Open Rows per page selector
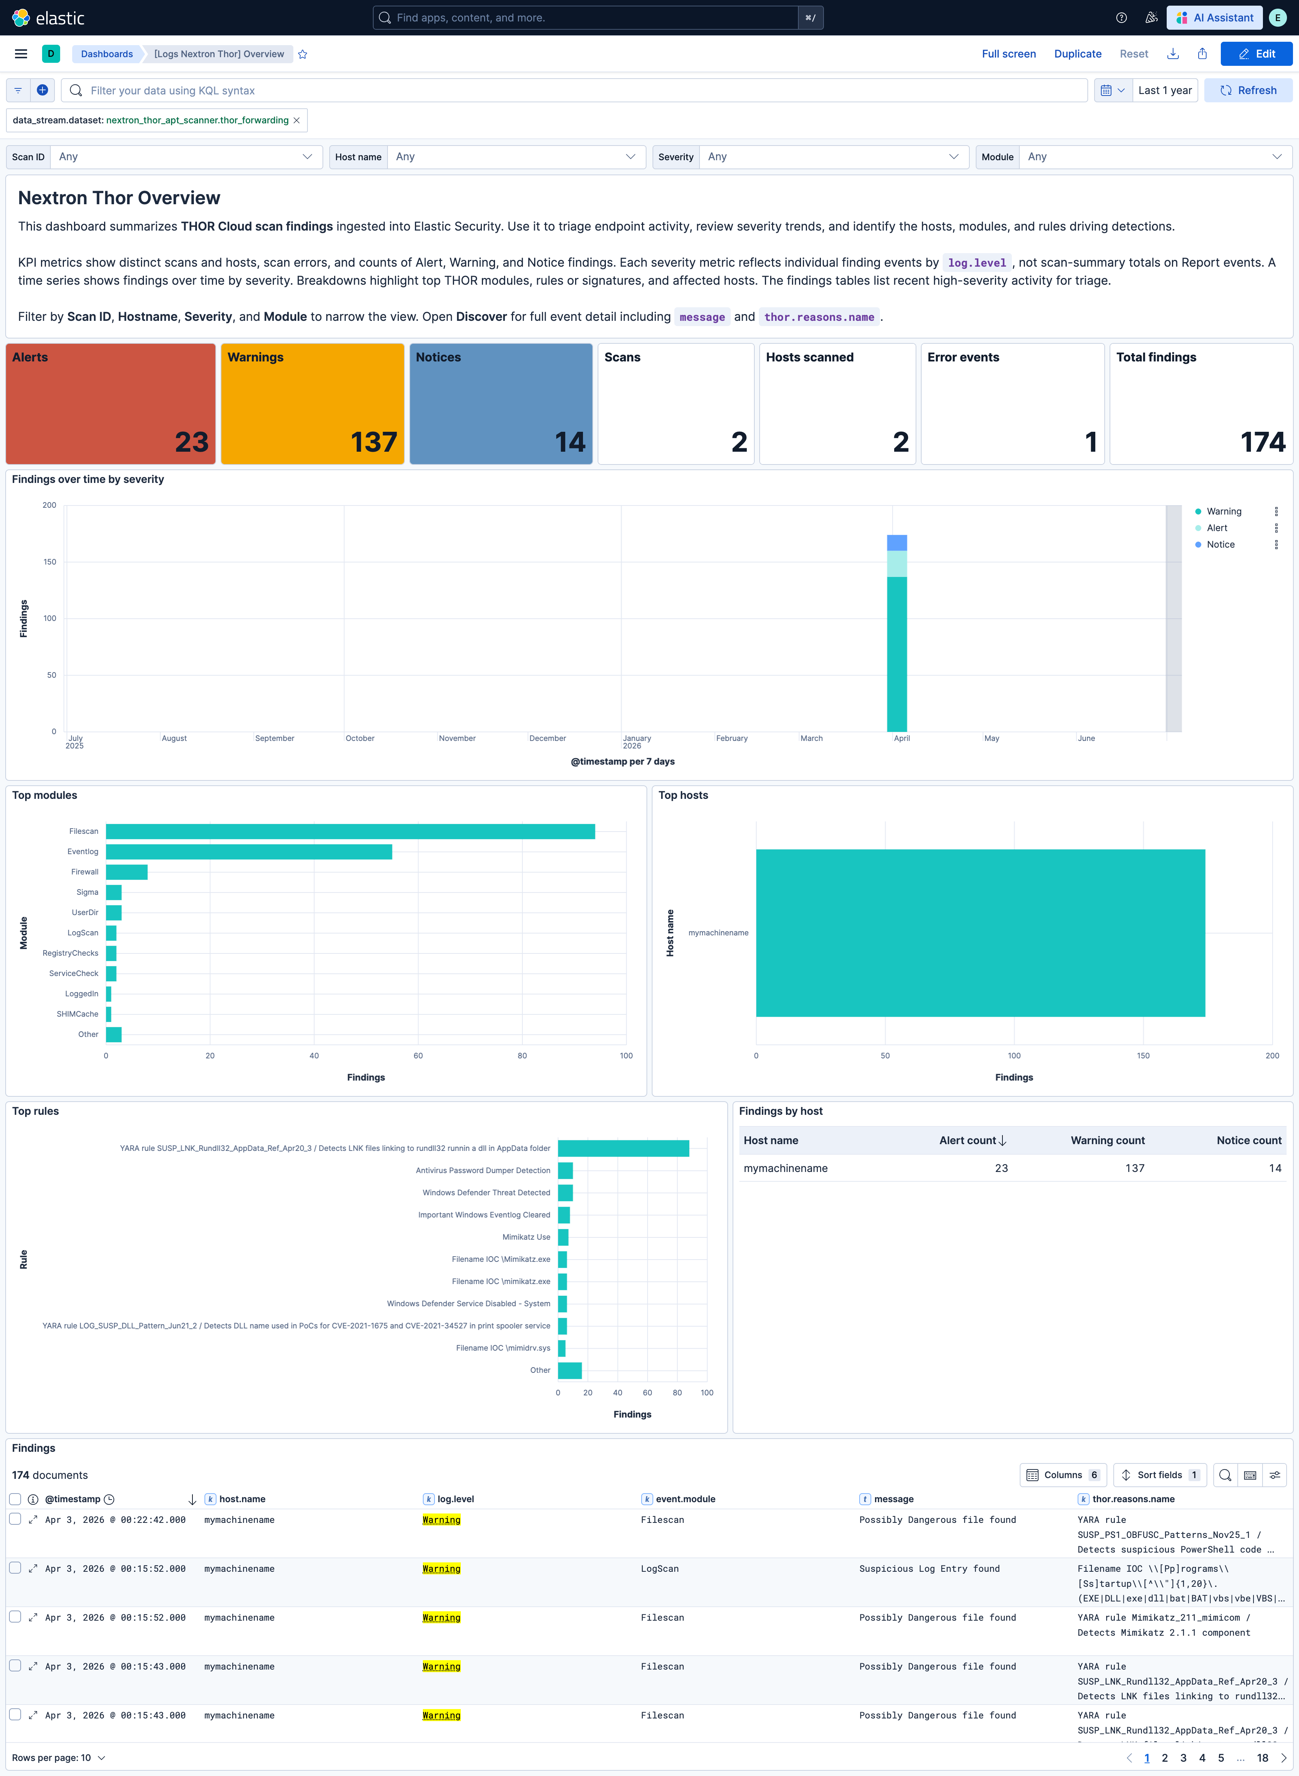The height and width of the screenshot is (1776, 1299). pos(58,1758)
